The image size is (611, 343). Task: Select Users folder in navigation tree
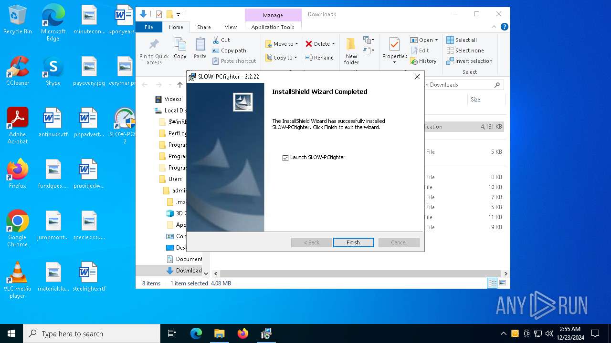coord(170,179)
